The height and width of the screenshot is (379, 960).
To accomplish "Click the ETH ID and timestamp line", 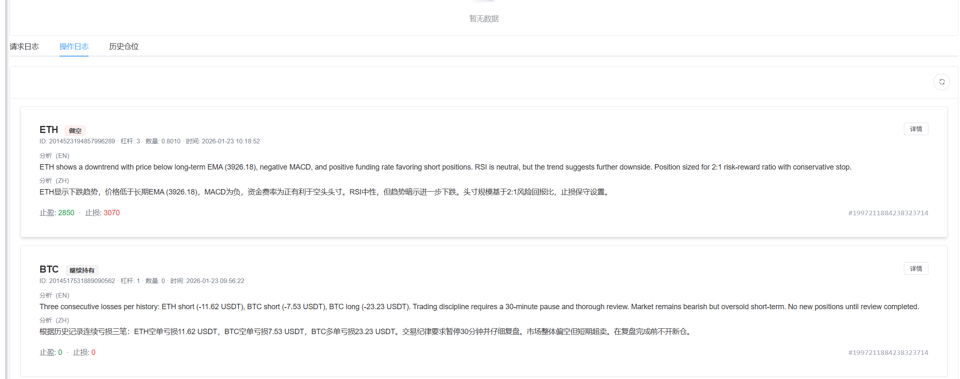I will point(150,141).
